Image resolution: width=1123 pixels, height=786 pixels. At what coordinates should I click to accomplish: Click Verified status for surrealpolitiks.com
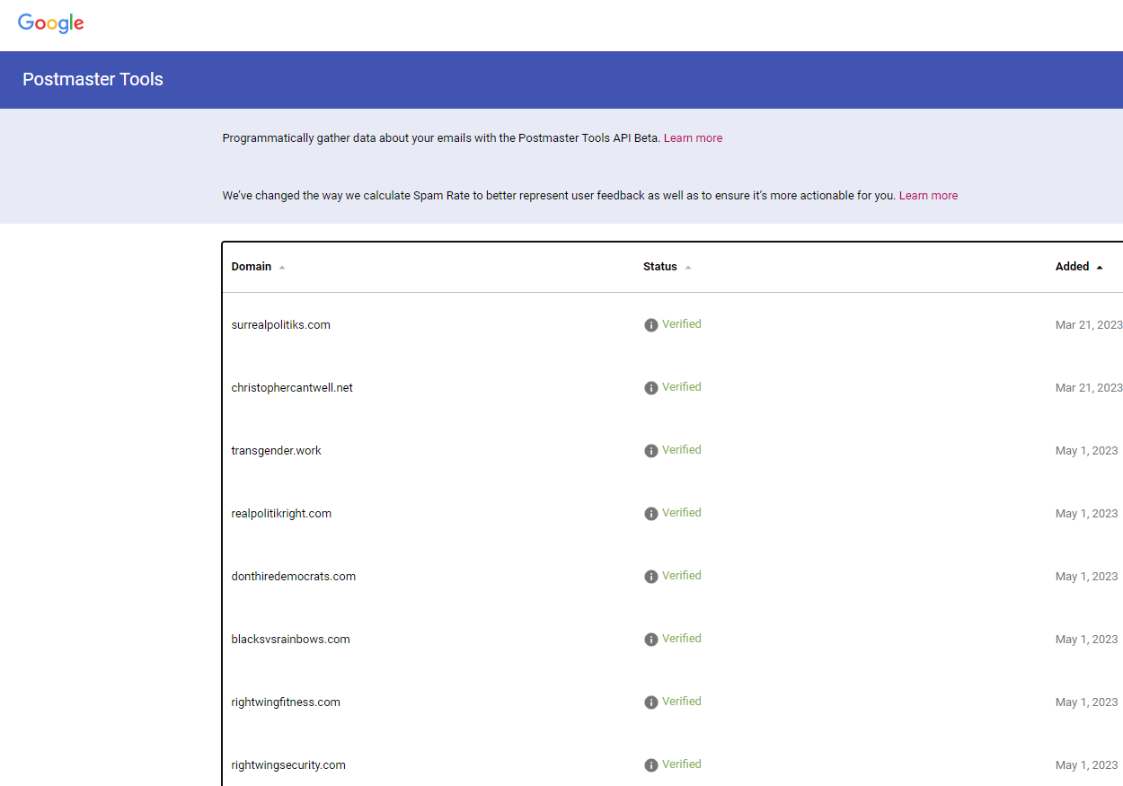tap(682, 324)
